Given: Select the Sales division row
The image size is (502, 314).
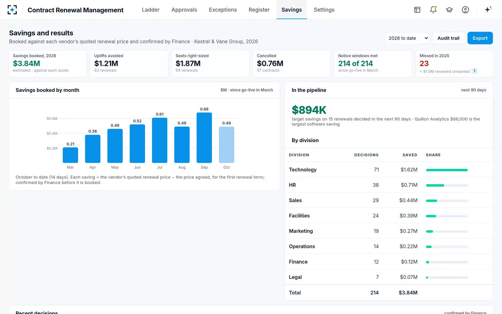Looking at the screenshot, I should point(389,200).
